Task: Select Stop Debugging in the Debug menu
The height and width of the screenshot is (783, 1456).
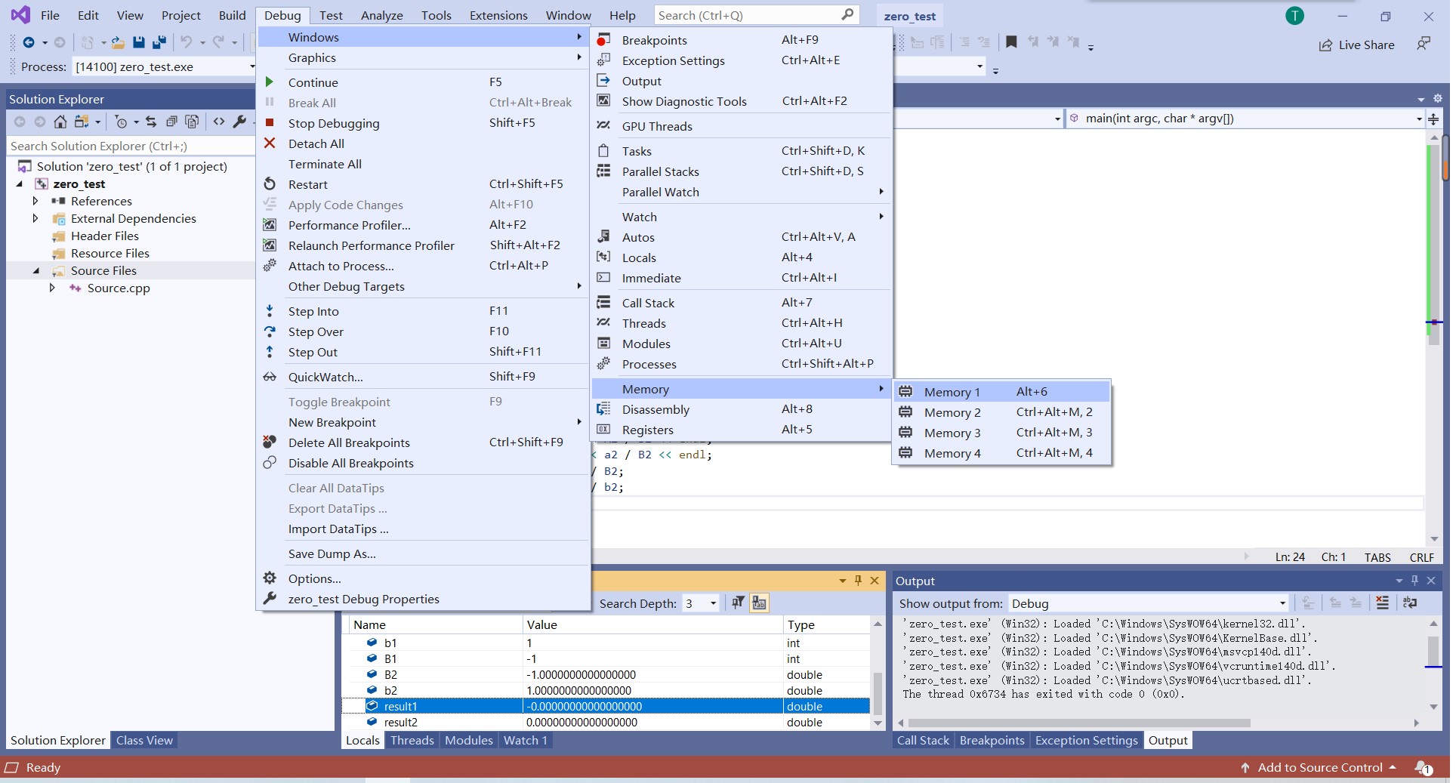Action: click(423, 123)
